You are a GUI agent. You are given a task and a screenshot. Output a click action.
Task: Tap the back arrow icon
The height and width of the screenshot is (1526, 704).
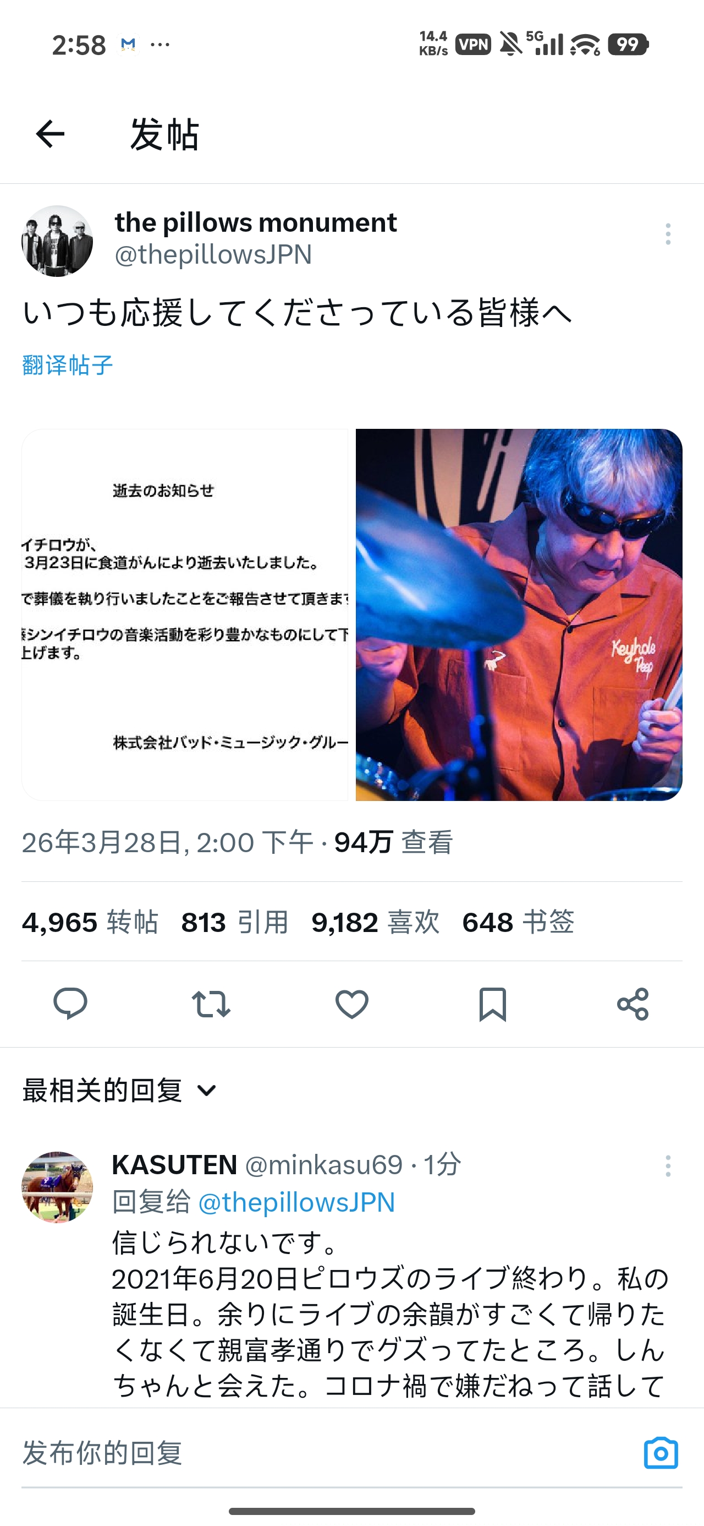click(x=51, y=134)
